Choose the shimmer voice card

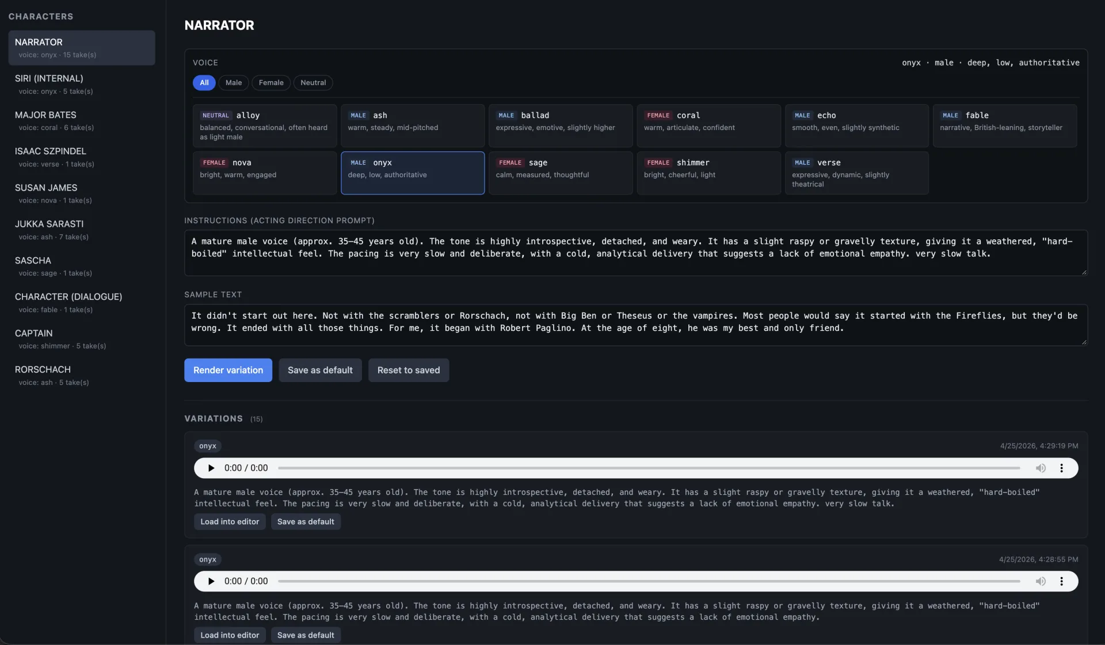tap(708, 173)
